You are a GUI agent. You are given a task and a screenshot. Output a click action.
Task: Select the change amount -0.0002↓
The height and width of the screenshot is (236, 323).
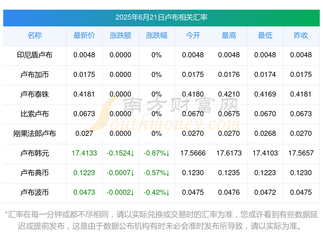point(120,193)
